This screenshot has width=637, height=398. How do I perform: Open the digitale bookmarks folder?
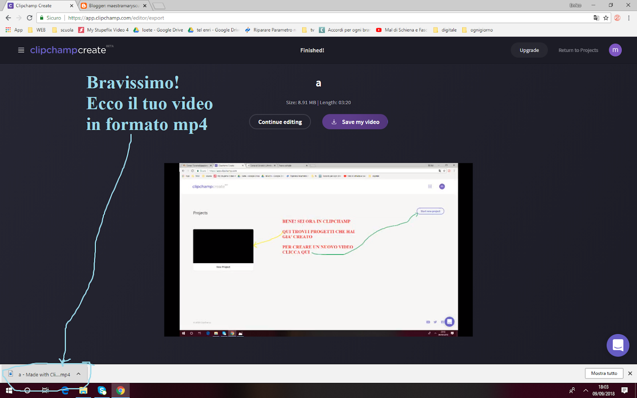point(445,30)
